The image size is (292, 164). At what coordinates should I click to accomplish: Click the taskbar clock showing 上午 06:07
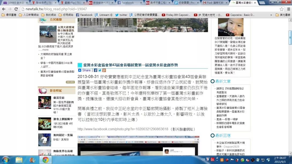(x=280, y=160)
